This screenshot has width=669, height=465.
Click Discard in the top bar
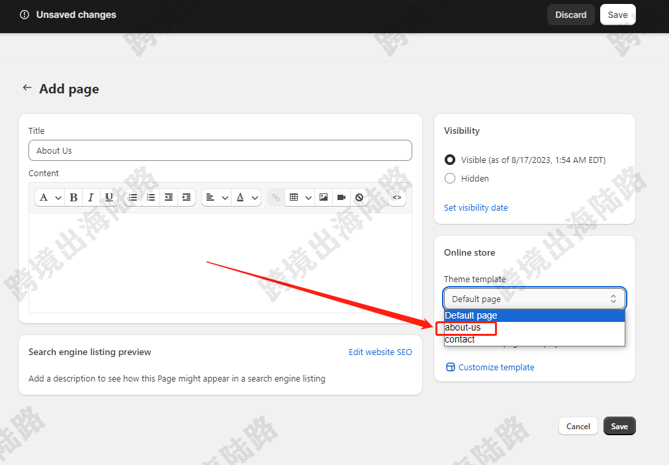click(571, 15)
